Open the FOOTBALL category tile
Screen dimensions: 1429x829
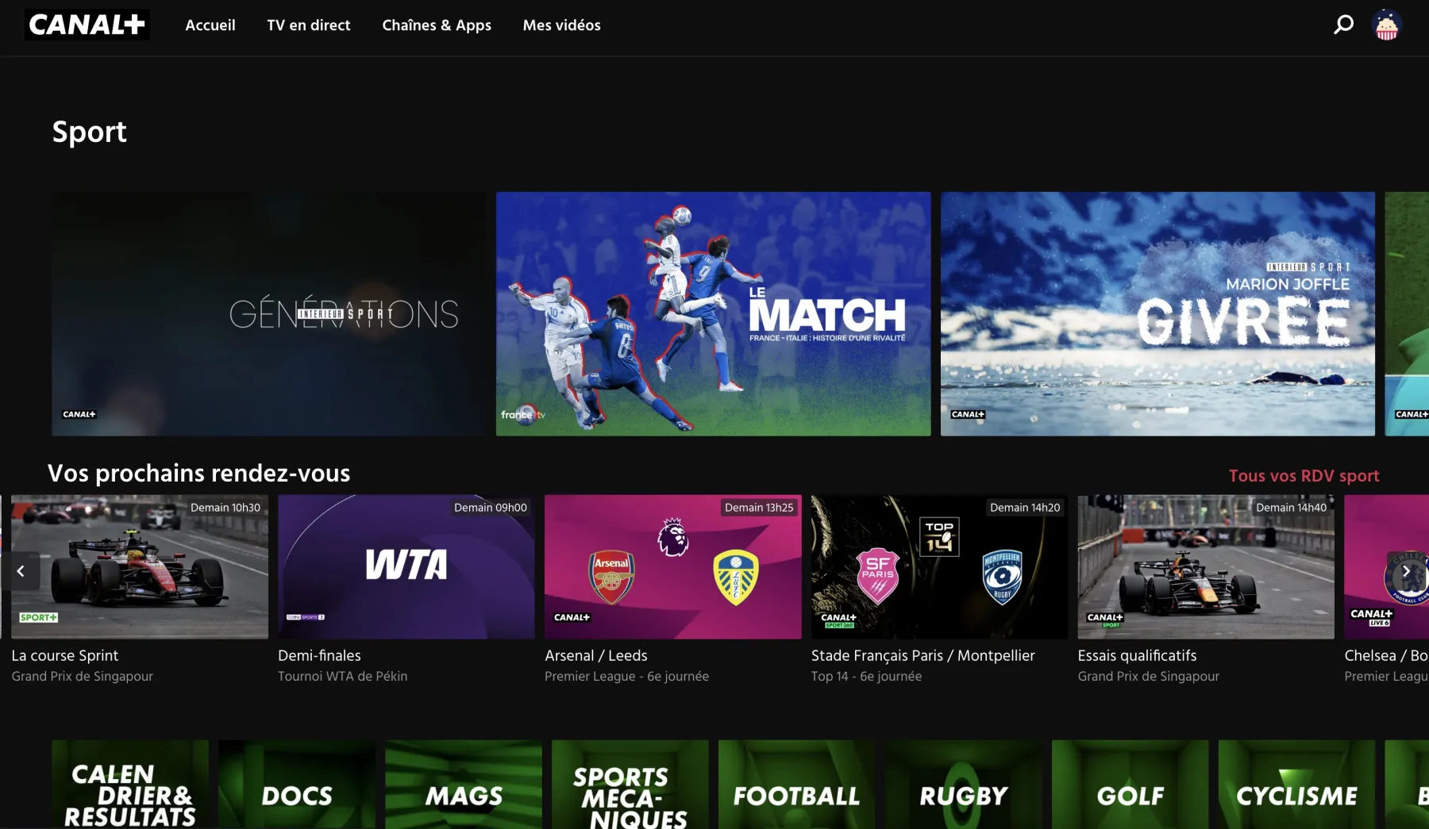click(x=797, y=785)
